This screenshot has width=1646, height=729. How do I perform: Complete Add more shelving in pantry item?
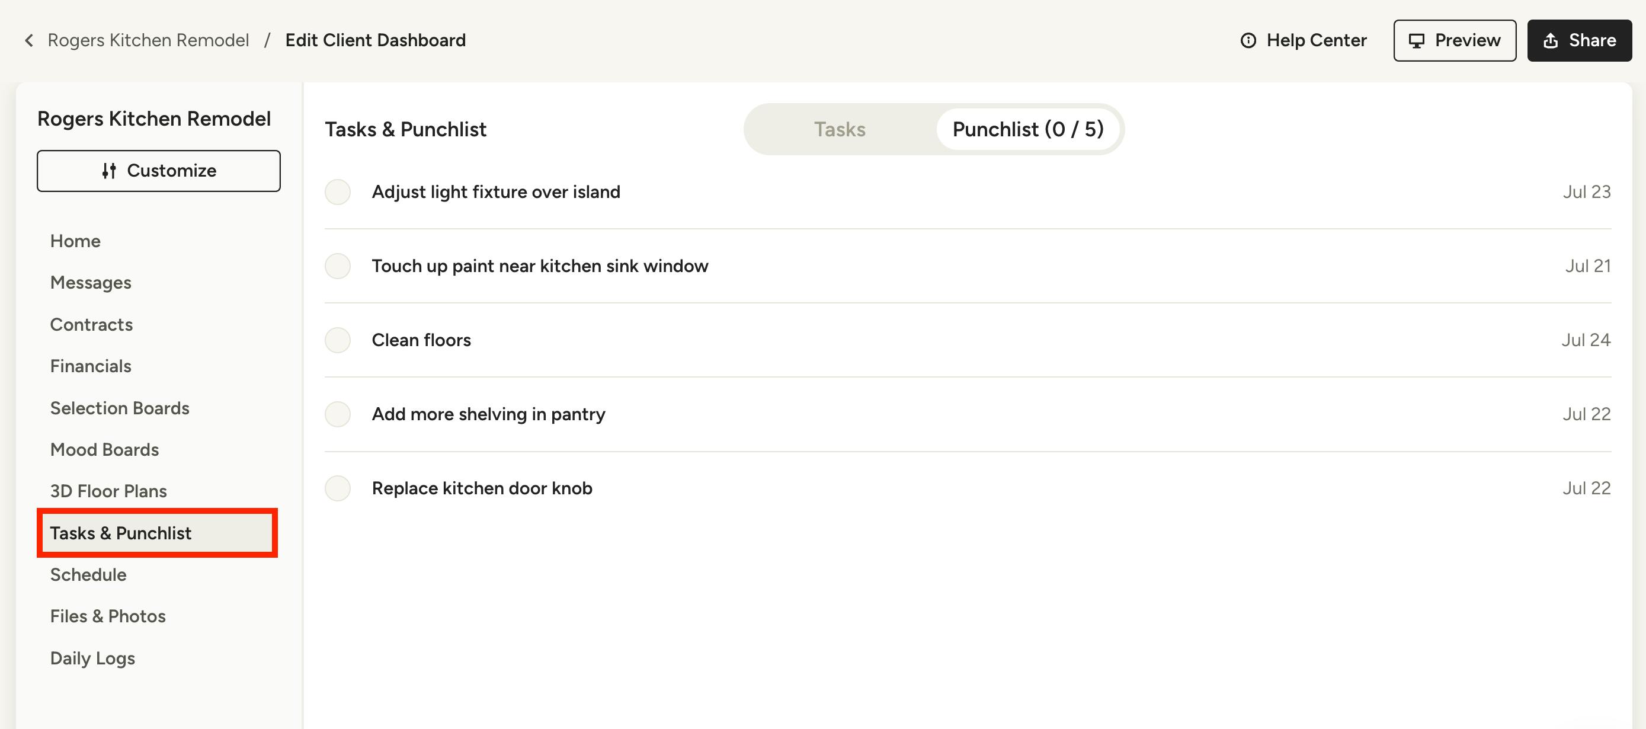pyautogui.click(x=337, y=414)
